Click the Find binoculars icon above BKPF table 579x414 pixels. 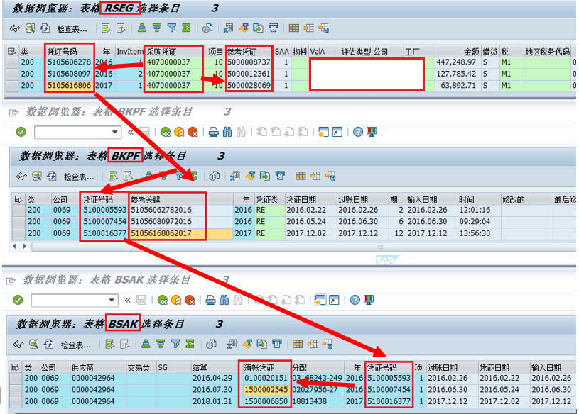pos(227,132)
